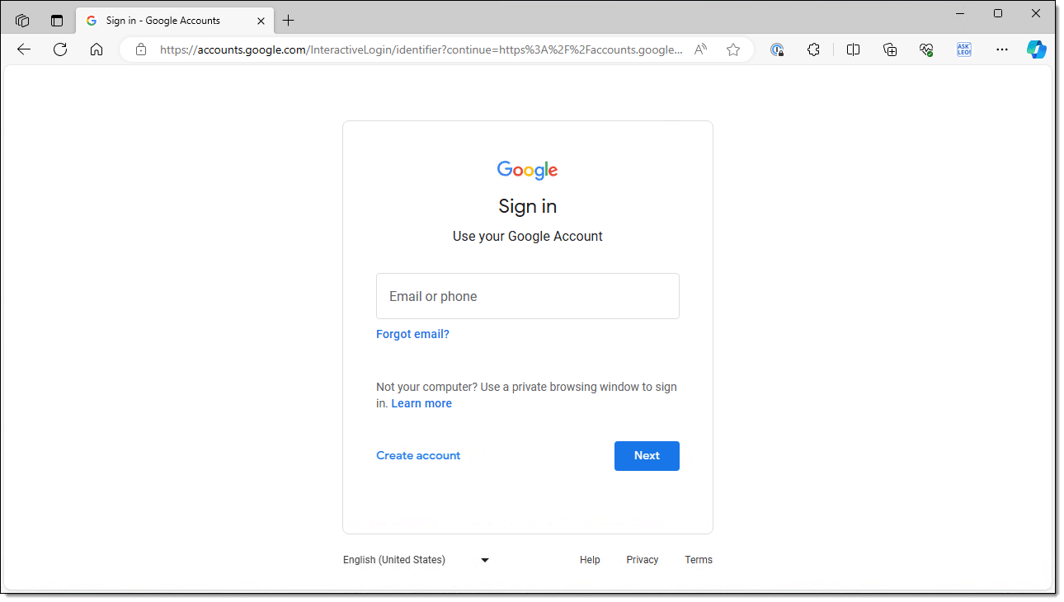The width and height of the screenshot is (1064, 602).
Task: Open the Learn more link
Action: (x=421, y=403)
